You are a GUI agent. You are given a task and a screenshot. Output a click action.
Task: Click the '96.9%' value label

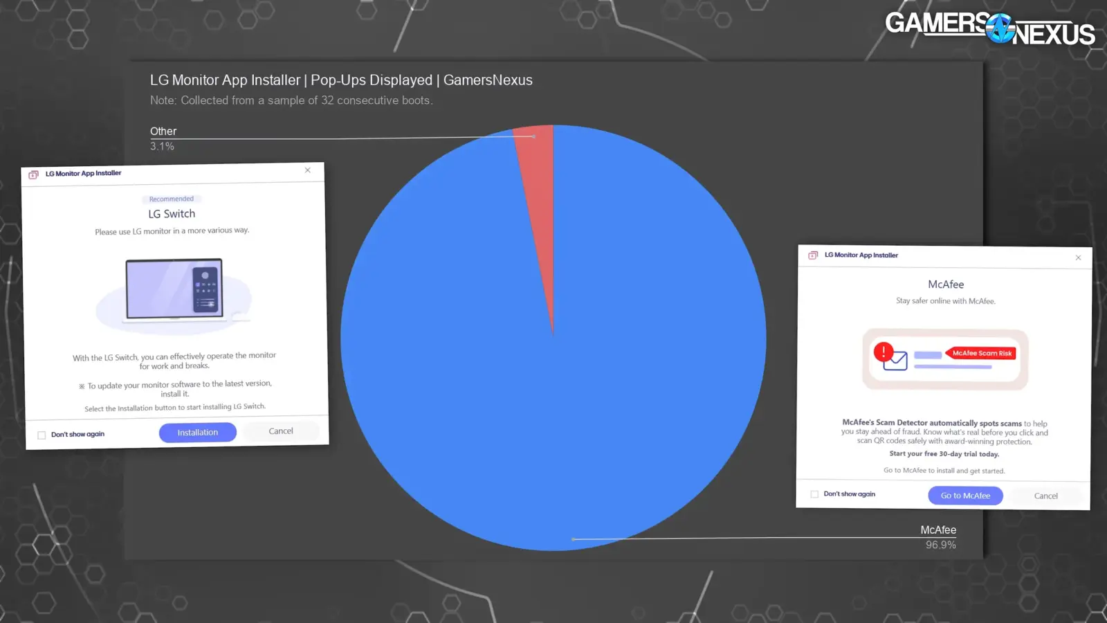click(x=941, y=545)
